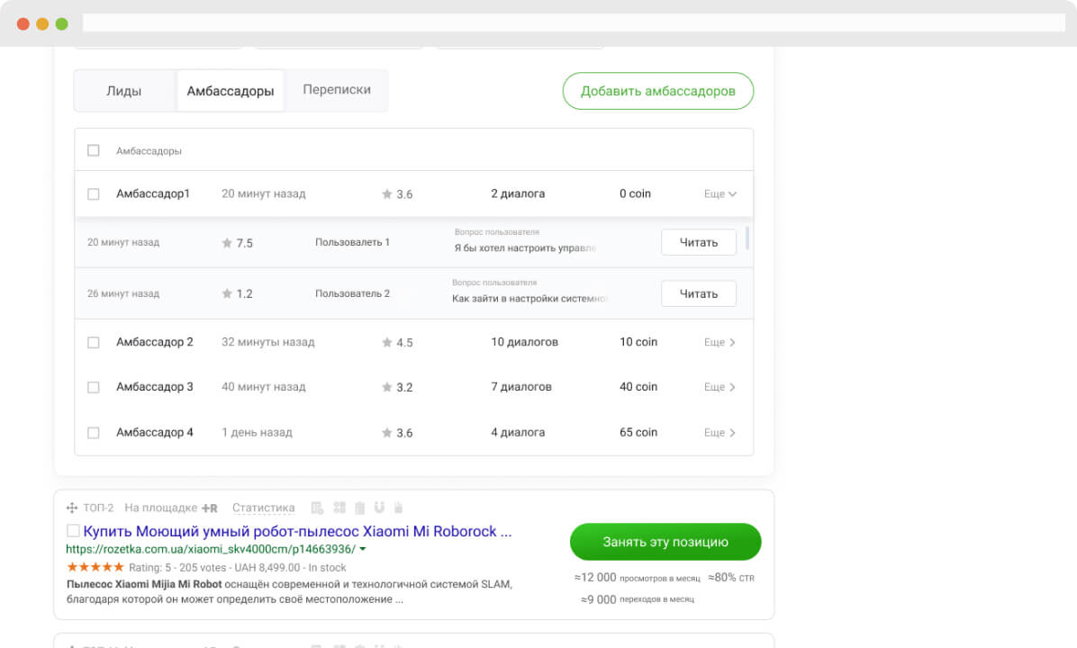Click the grid icon after Статистика
Image resolution: width=1077 pixels, height=648 pixels.
[339, 508]
